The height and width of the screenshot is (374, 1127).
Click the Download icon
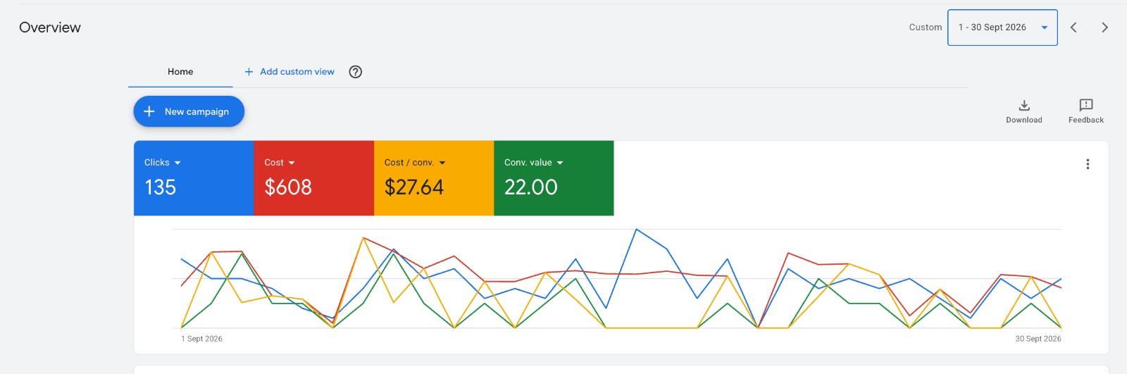pos(1024,106)
